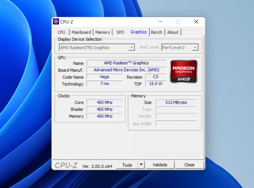Click the Shader label in Clocks
The height and width of the screenshot is (188, 254).
[x=77, y=109]
